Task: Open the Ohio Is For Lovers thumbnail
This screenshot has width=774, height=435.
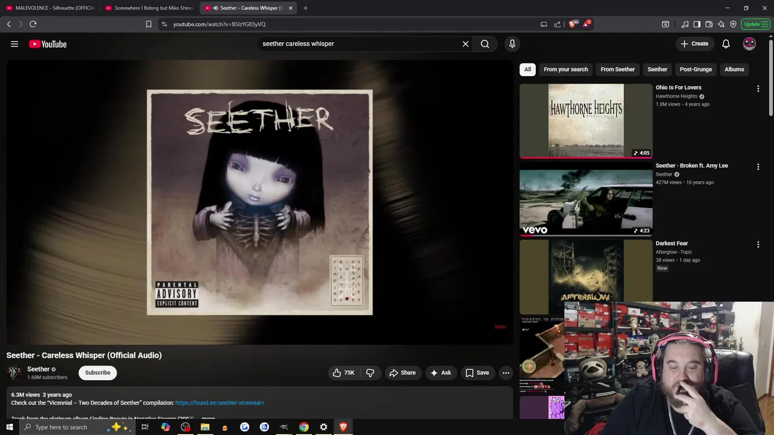Action: pos(586,121)
